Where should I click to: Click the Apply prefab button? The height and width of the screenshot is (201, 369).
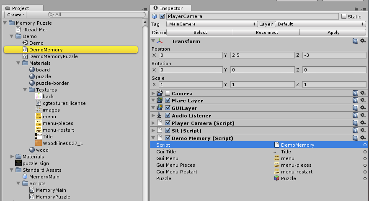click(333, 32)
